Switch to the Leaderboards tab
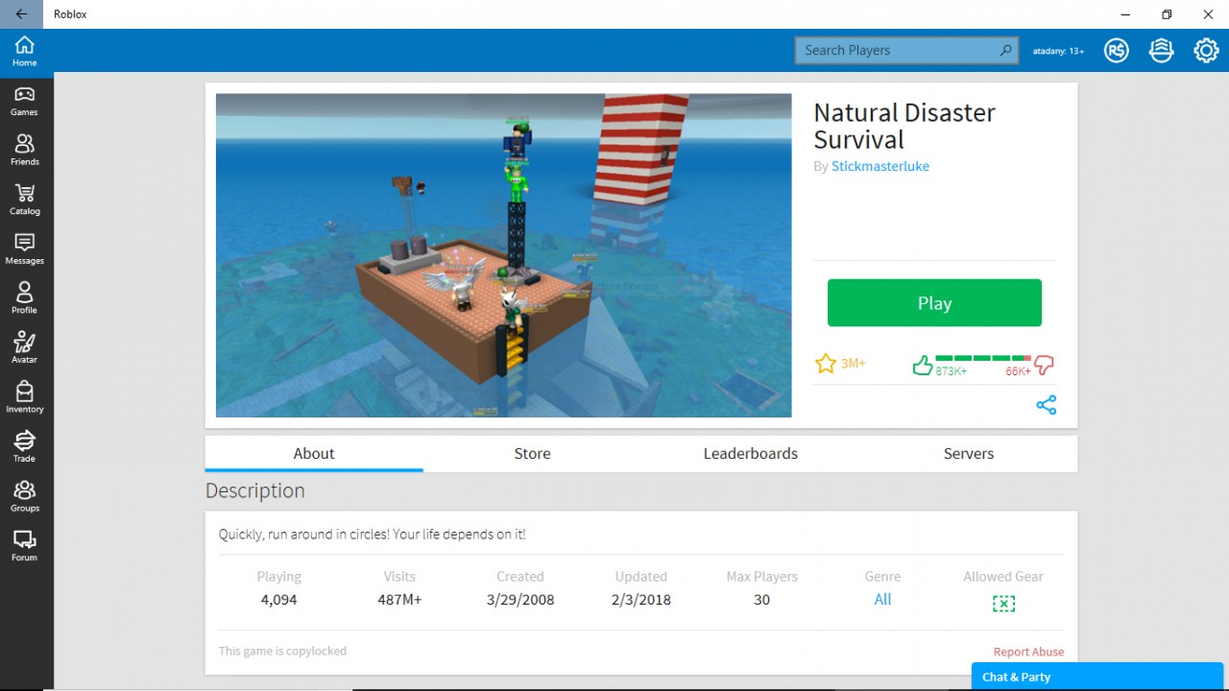Screen dimensions: 1229x691 [751, 454]
